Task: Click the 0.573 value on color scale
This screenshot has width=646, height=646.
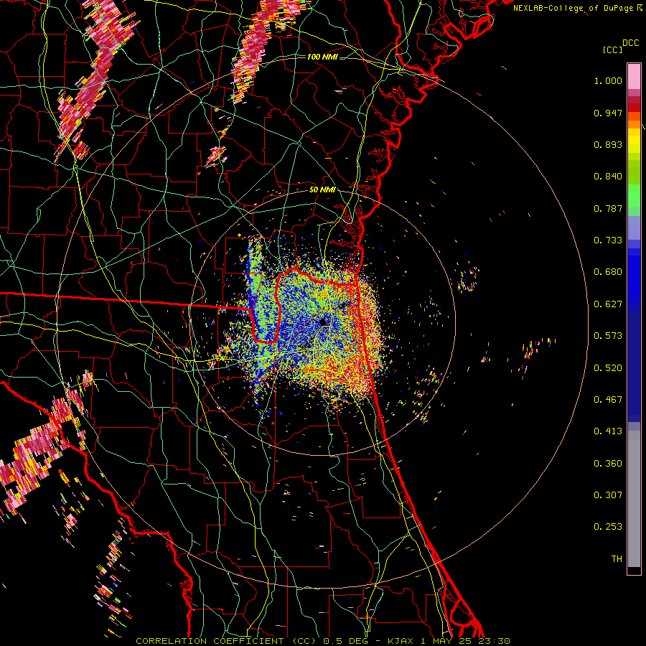Action: click(608, 336)
